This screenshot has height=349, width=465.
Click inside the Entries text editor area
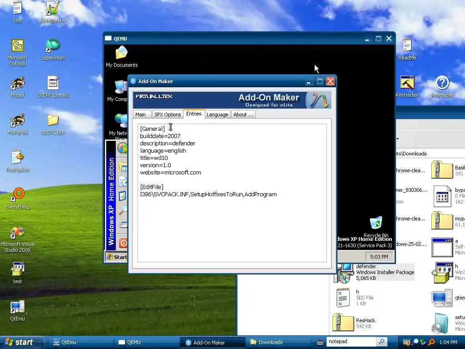click(x=232, y=193)
